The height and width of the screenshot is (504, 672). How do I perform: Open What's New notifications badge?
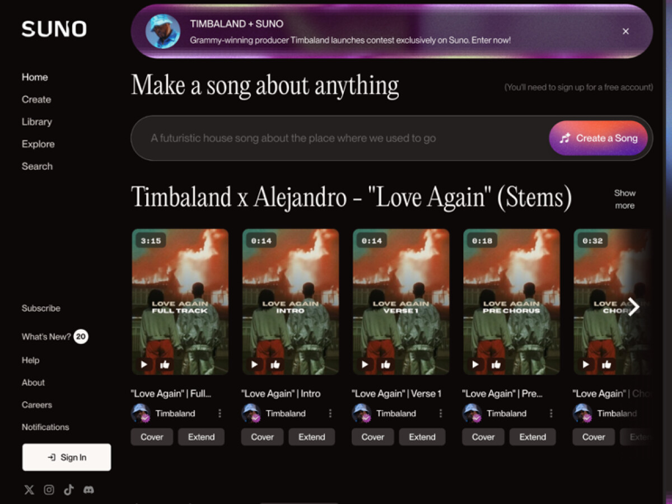point(81,337)
